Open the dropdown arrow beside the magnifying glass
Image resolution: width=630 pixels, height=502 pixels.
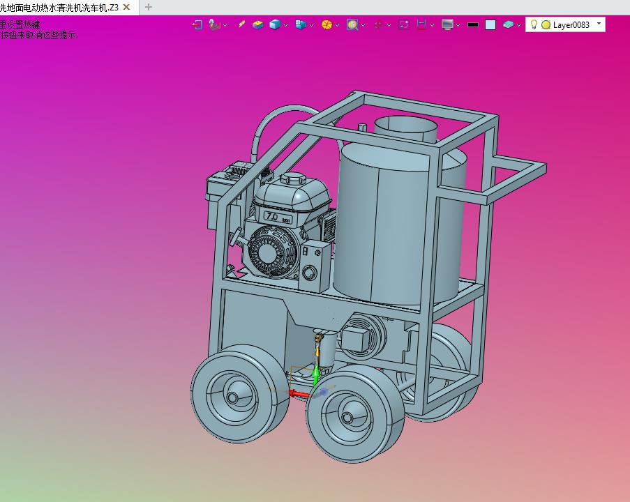pos(363,25)
